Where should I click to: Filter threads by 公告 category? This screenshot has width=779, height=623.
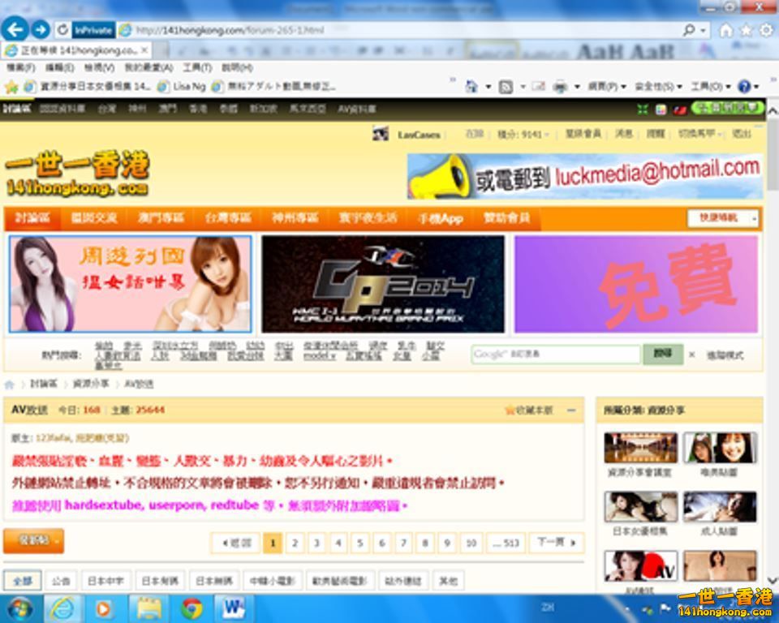(x=61, y=580)
